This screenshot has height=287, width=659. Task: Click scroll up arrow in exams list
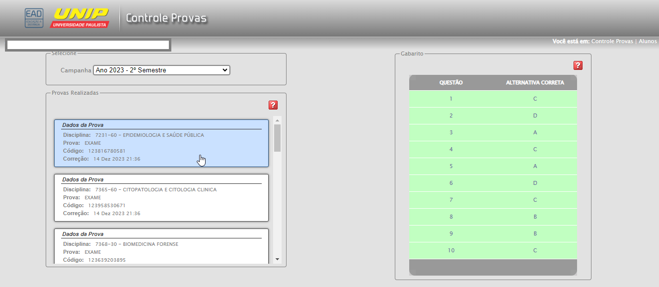point(277,120)
